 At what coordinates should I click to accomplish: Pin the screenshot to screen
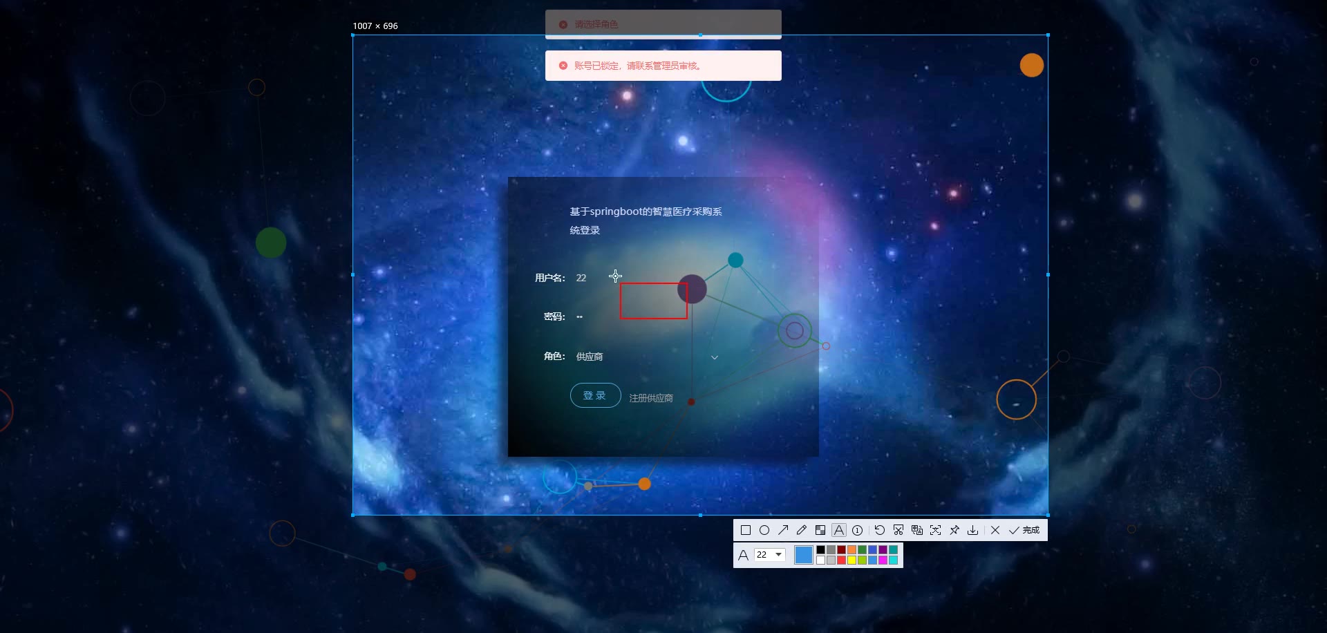tap(954, 530)
